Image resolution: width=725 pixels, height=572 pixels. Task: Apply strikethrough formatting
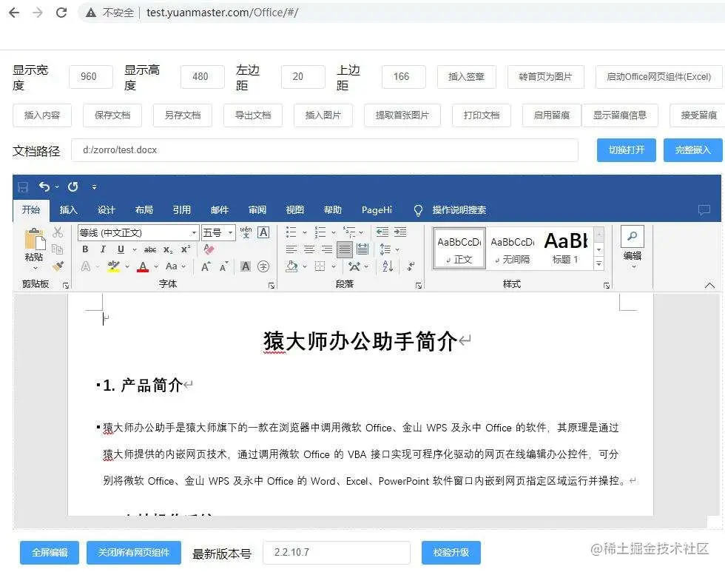click(x=149, y=248)
